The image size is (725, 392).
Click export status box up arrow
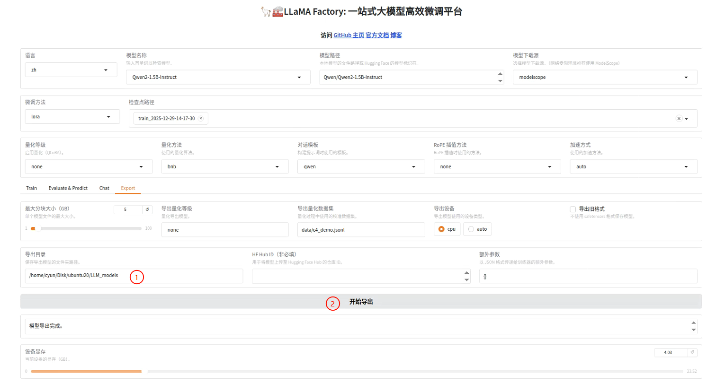coord(693,323)
